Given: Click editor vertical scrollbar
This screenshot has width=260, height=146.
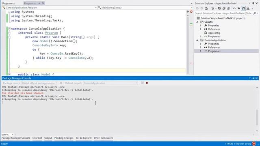Looking at the screenshot, I should tap(188, 45).
